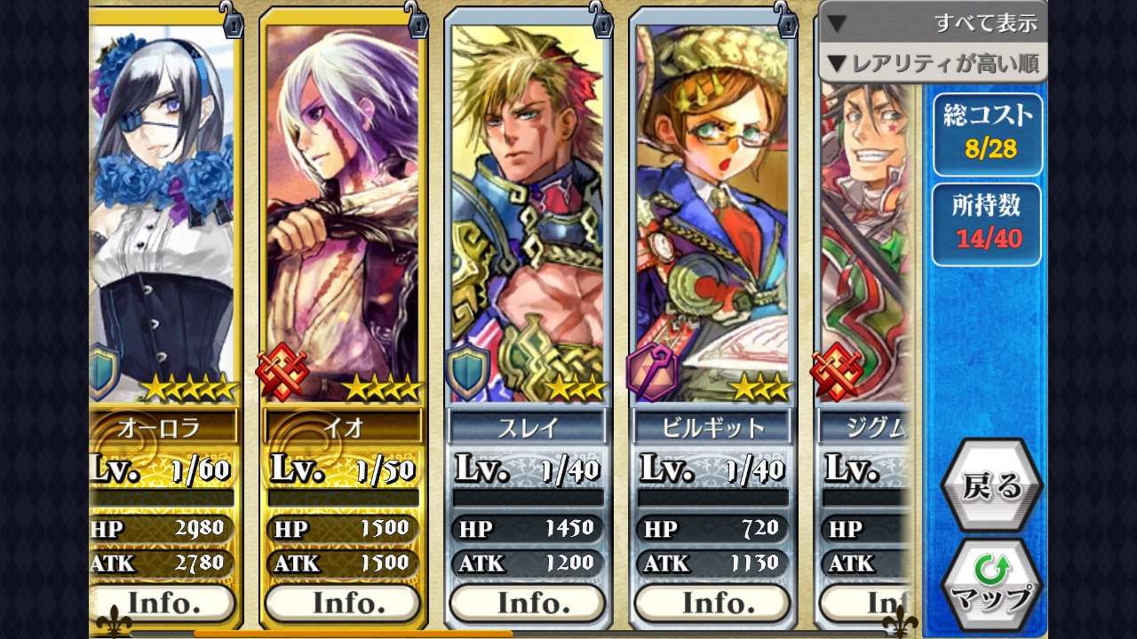1137x639 pixels.
Task: Click the purple staff class icon on ビルギット
Action: (x=652, y=373)
